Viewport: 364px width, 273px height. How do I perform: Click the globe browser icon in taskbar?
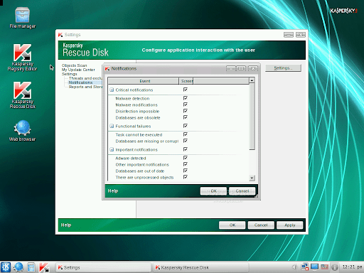click(x=18, y=267)
